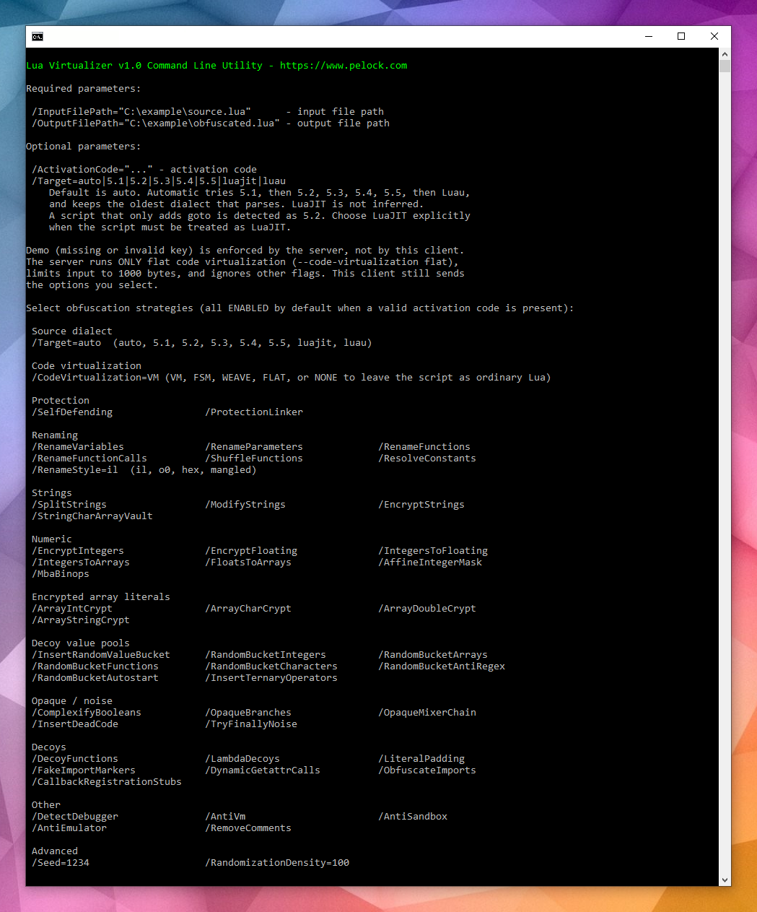Click the /ArrayCharCrypt option text
757x912 pixels.
click(x=248, y=609)
